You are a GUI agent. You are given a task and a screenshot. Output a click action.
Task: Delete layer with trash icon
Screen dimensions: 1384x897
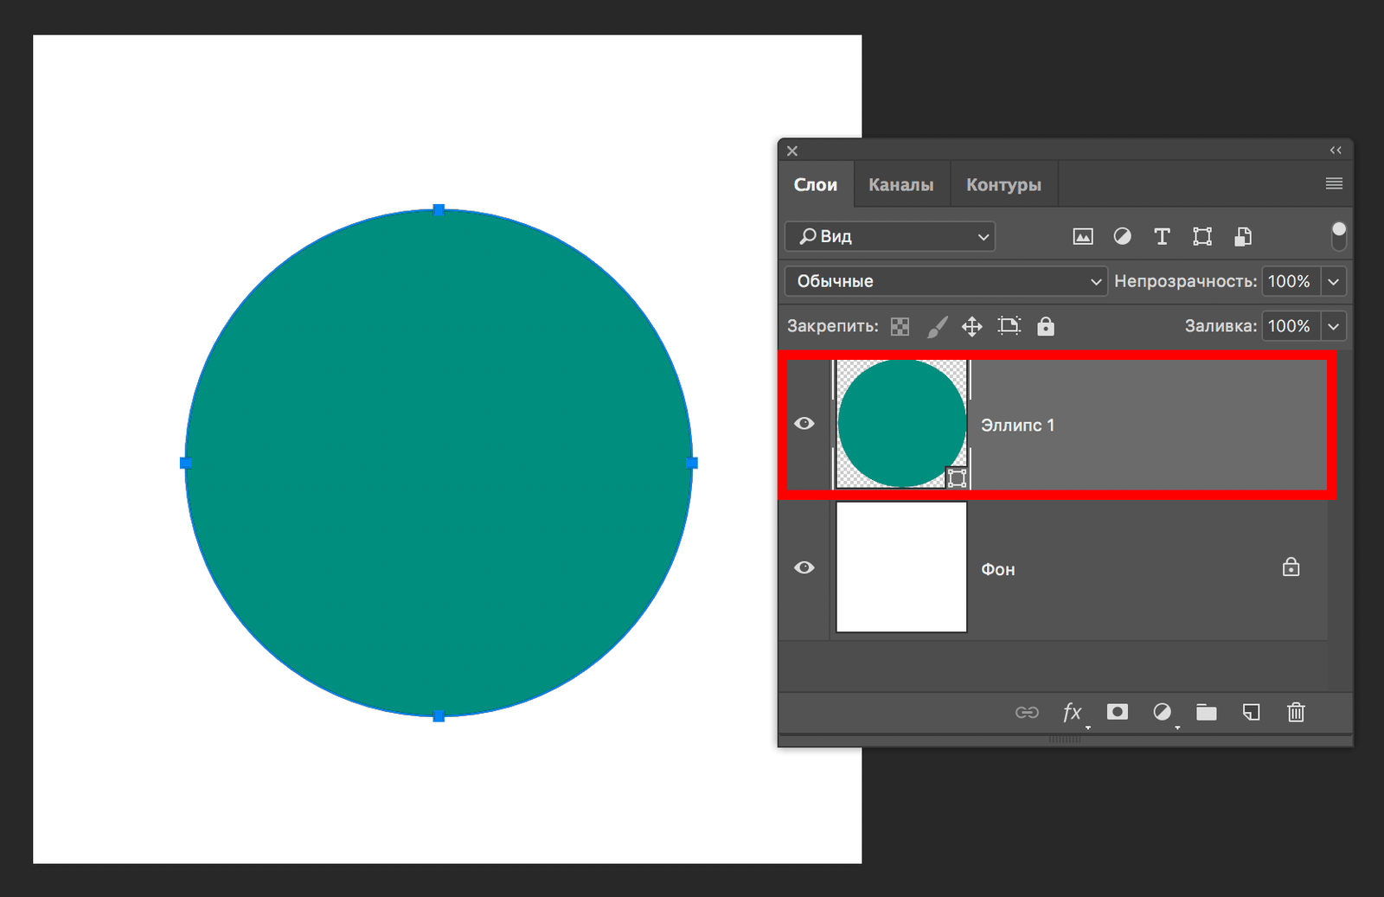[1296, 713]
